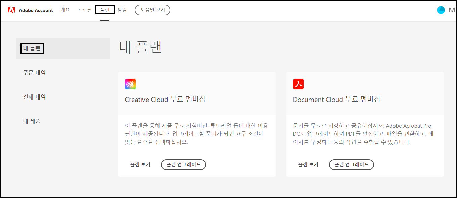This screenshot has height=198, width=457.
Task: Click the Creative Cloud 무료 멤버십 heading
Action: click(x=165, y=100)
